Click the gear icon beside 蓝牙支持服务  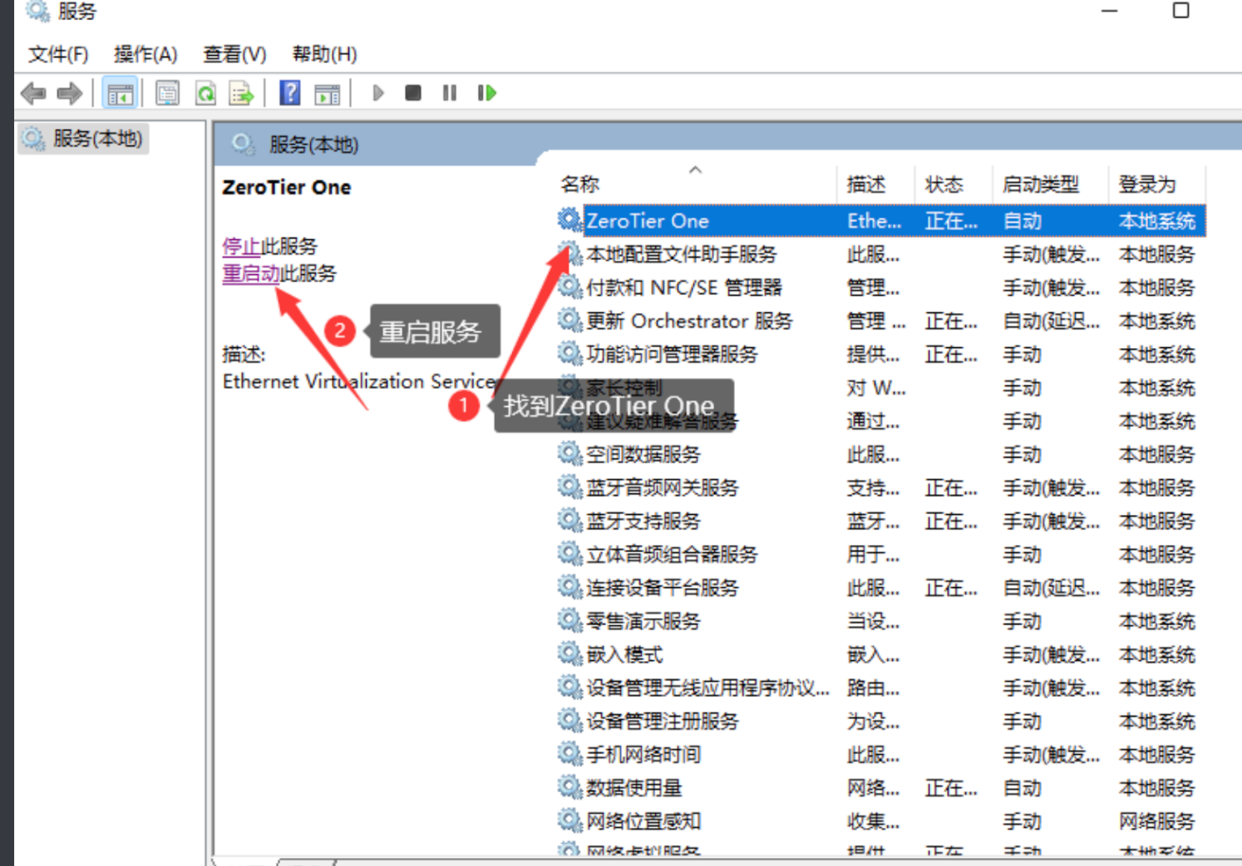pos(570,520)
